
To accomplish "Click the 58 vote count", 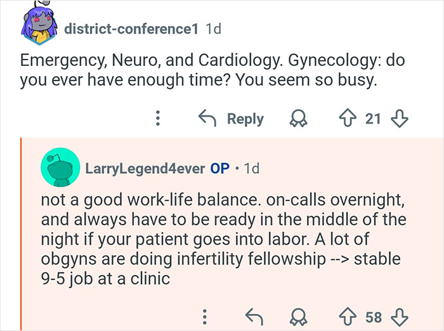I will (374, 317).
